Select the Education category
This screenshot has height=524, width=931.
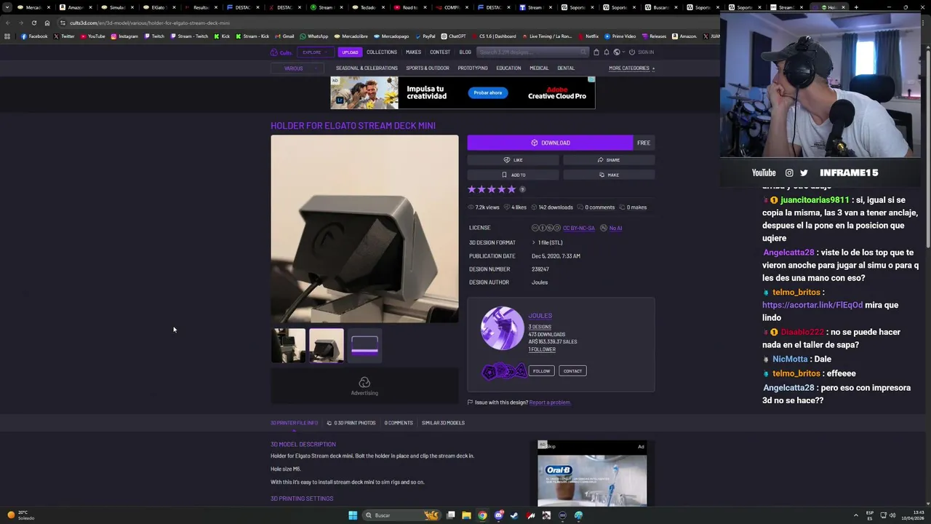[508, 68]
